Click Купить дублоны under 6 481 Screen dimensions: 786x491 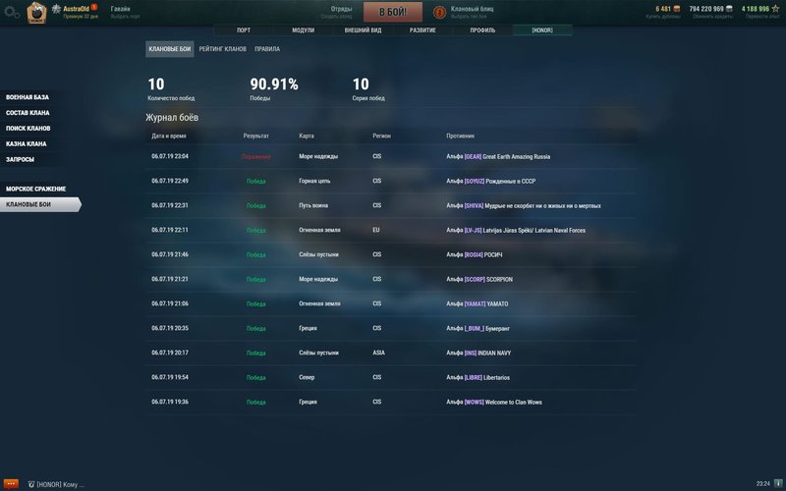click(x=662, y=17)
